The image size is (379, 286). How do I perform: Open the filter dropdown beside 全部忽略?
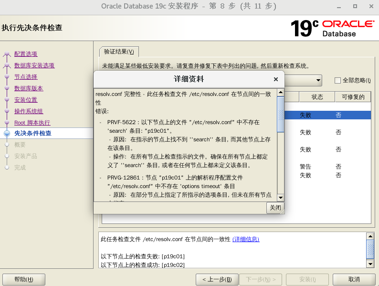point(318,80)
